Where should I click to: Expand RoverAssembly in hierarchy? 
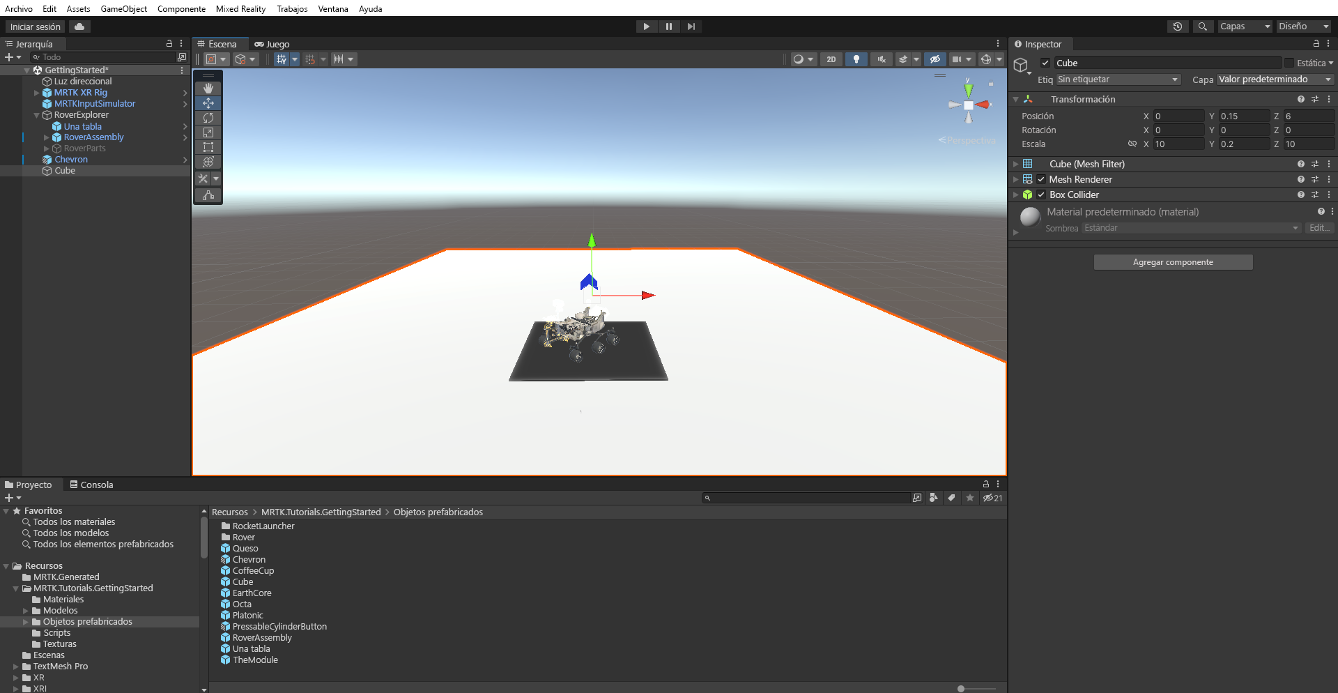pyautogui.click(x=47, y=138)
